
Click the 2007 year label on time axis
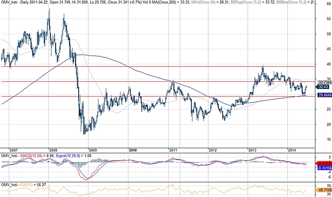tap(13, 150)
